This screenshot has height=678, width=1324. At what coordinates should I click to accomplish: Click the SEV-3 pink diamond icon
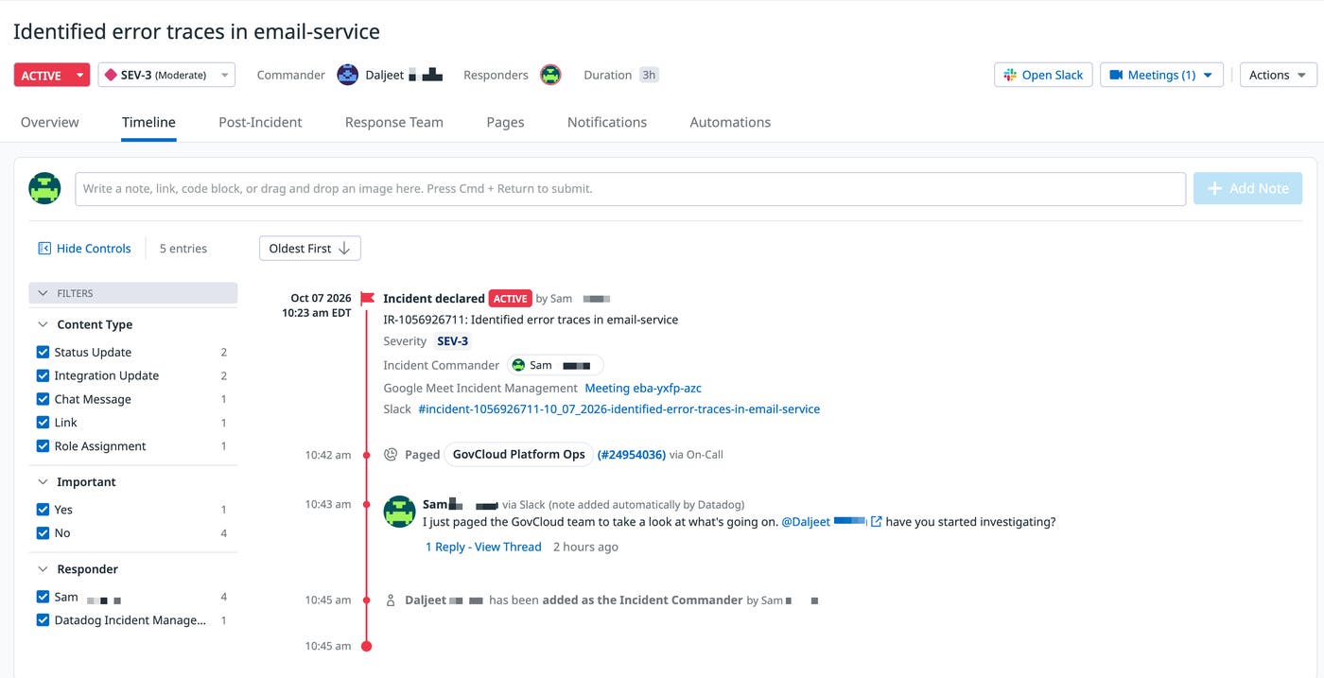[111, 75]
